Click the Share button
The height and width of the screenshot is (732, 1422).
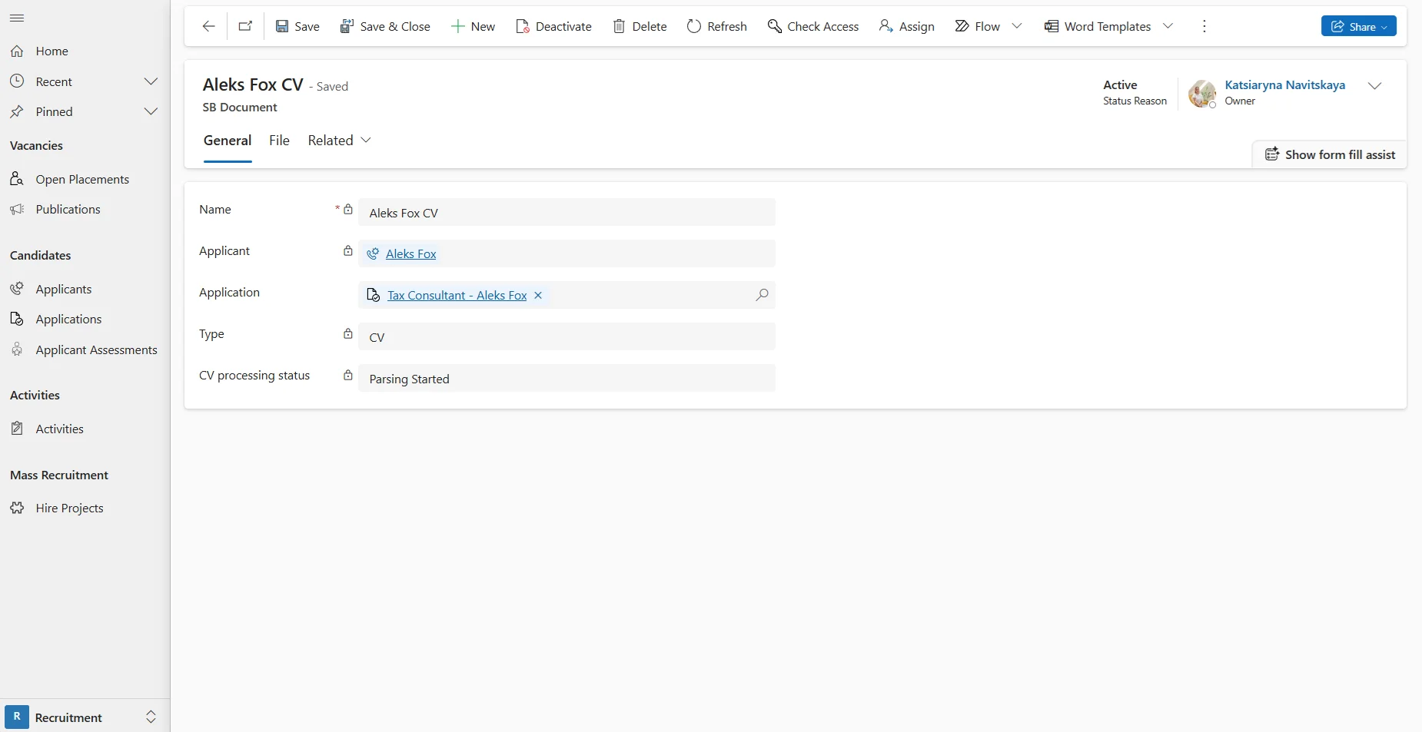click(1357, 26)
